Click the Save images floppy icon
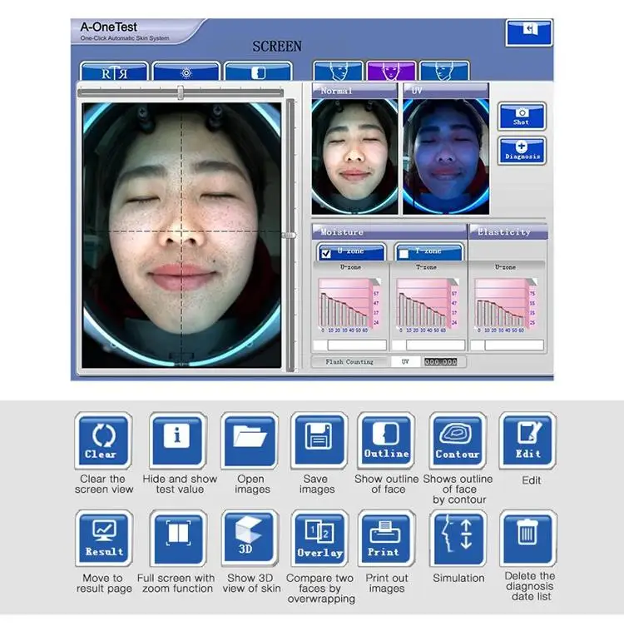Viewport: 624px width, 631px height. [x=319, y=440]
